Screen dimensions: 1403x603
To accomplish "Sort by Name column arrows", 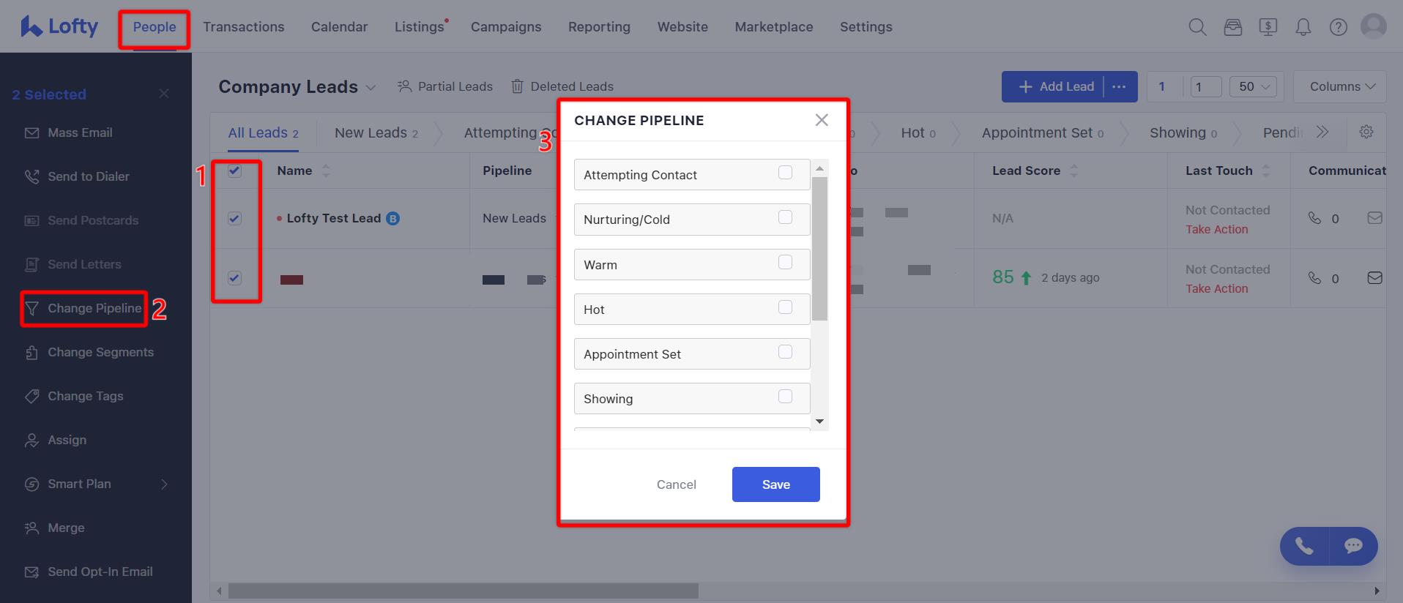I will (326, 171).
